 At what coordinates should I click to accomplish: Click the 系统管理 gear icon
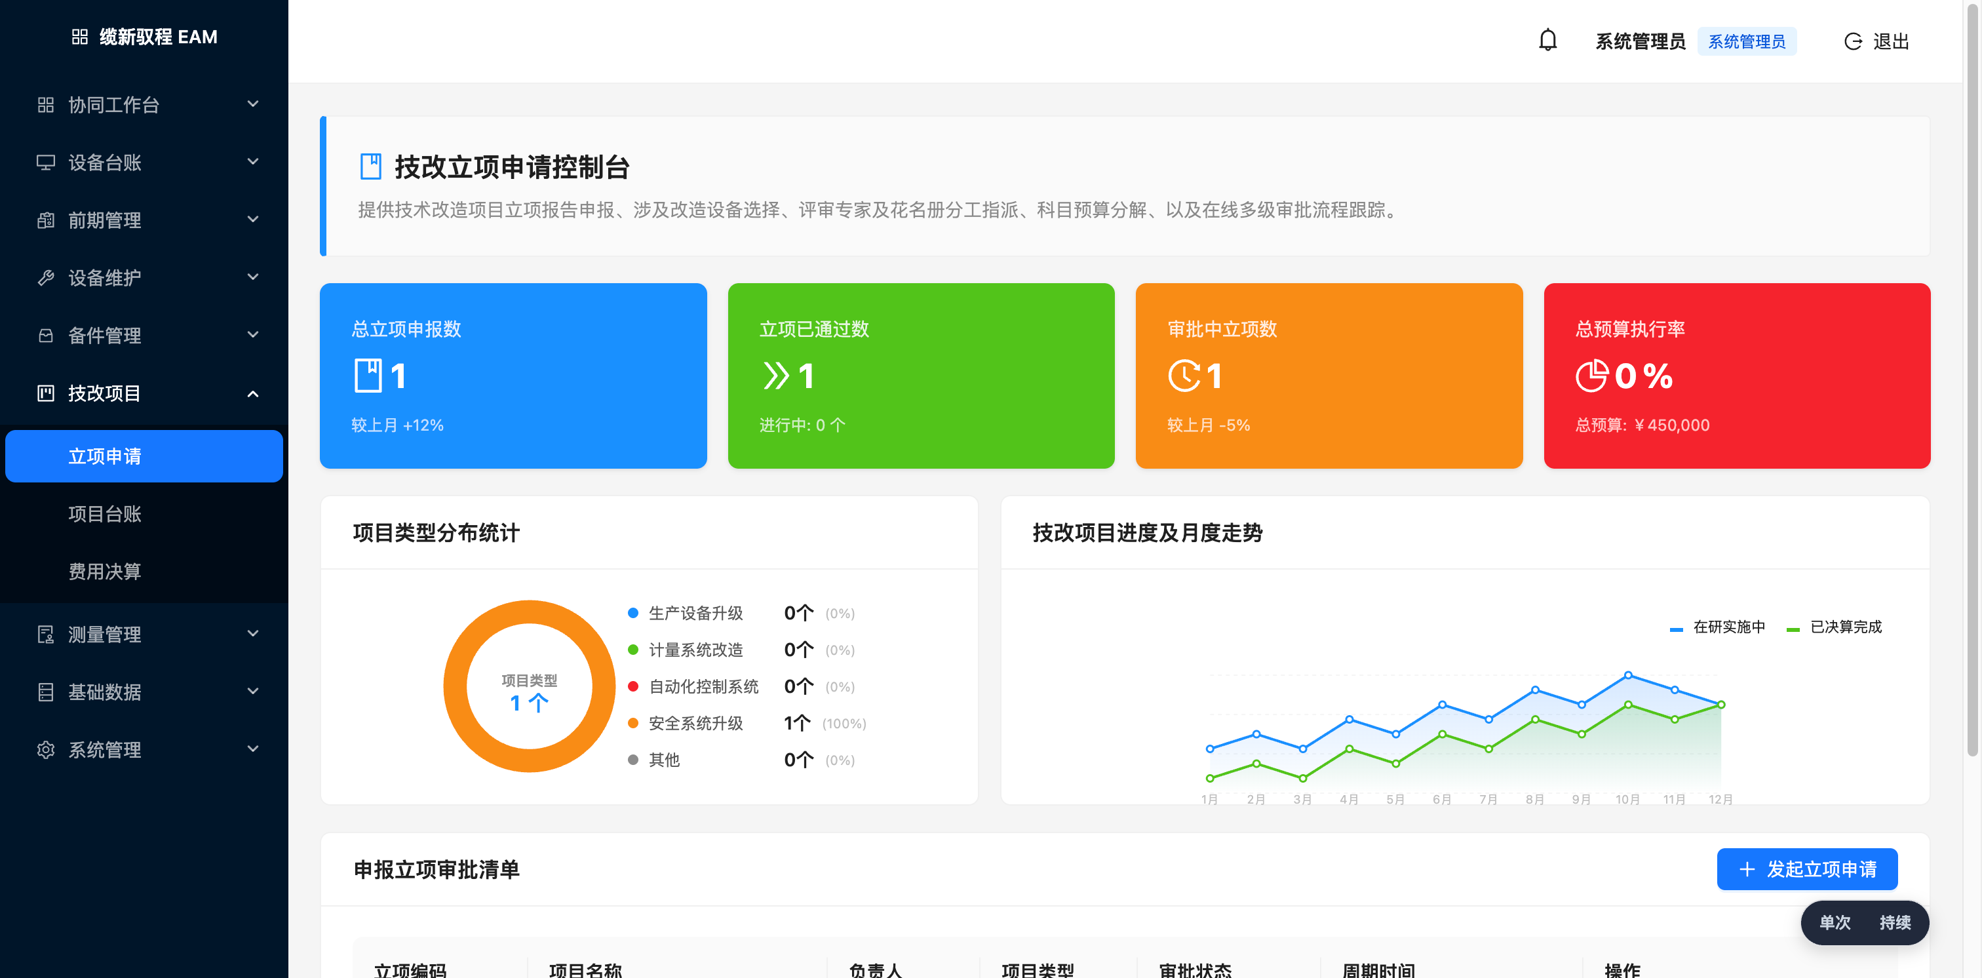point(46,749)
